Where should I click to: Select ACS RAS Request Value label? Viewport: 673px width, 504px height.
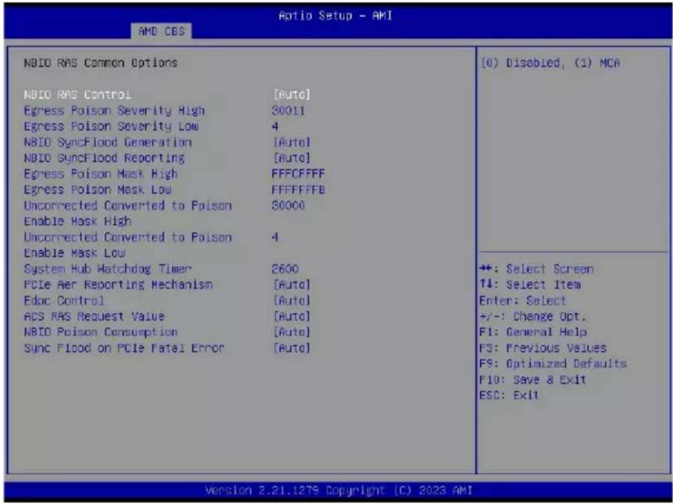(94, 316)
